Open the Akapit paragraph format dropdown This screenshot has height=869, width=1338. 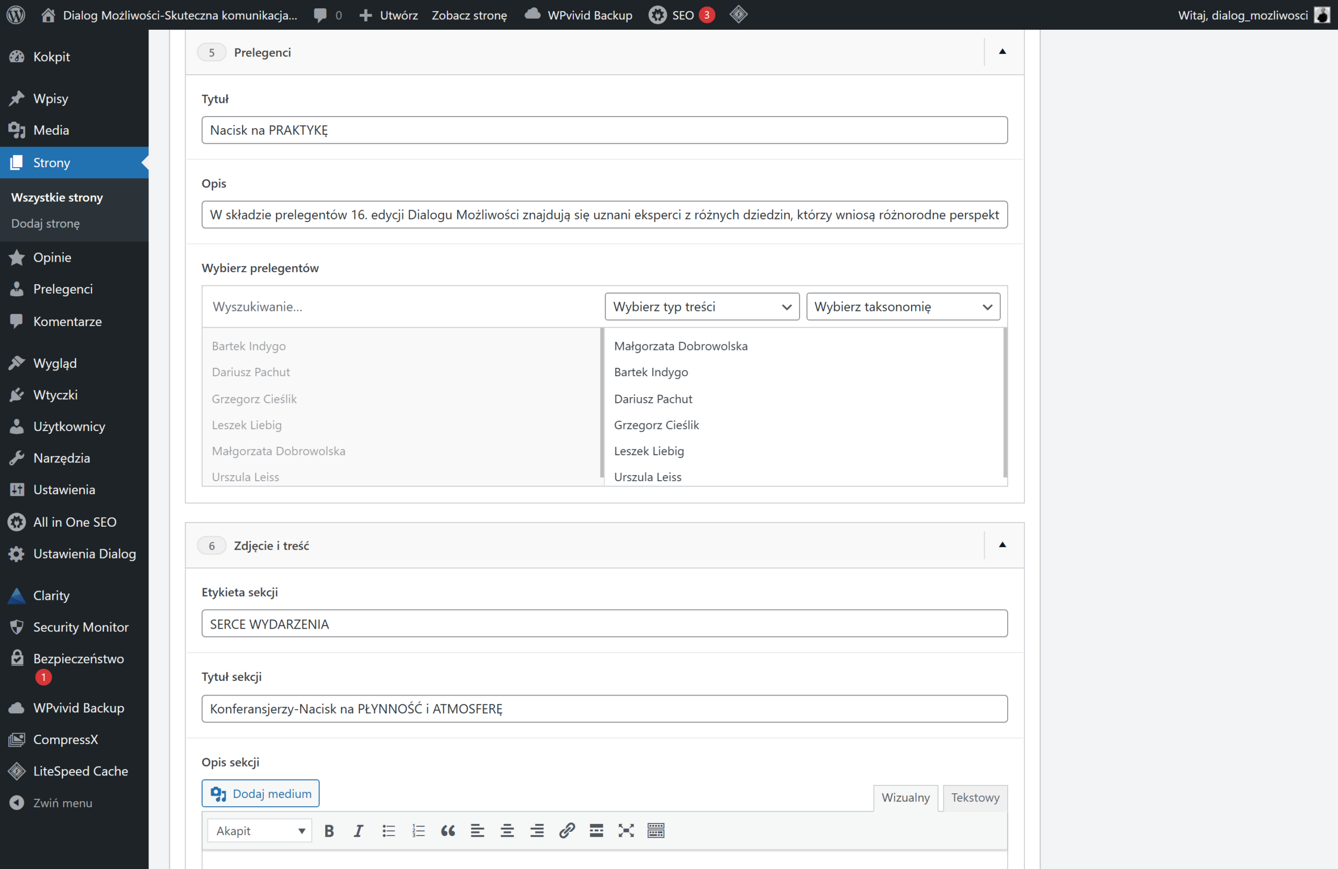pos(260,831)
